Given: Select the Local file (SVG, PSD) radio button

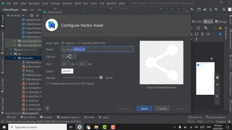Looking at the screenshot, I should click(78, 43).
